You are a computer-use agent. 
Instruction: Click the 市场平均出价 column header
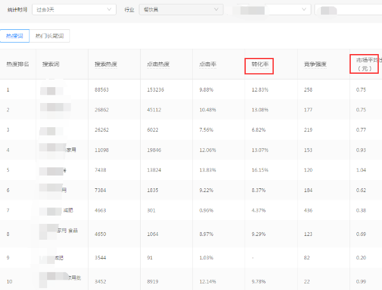pos(367,64)
